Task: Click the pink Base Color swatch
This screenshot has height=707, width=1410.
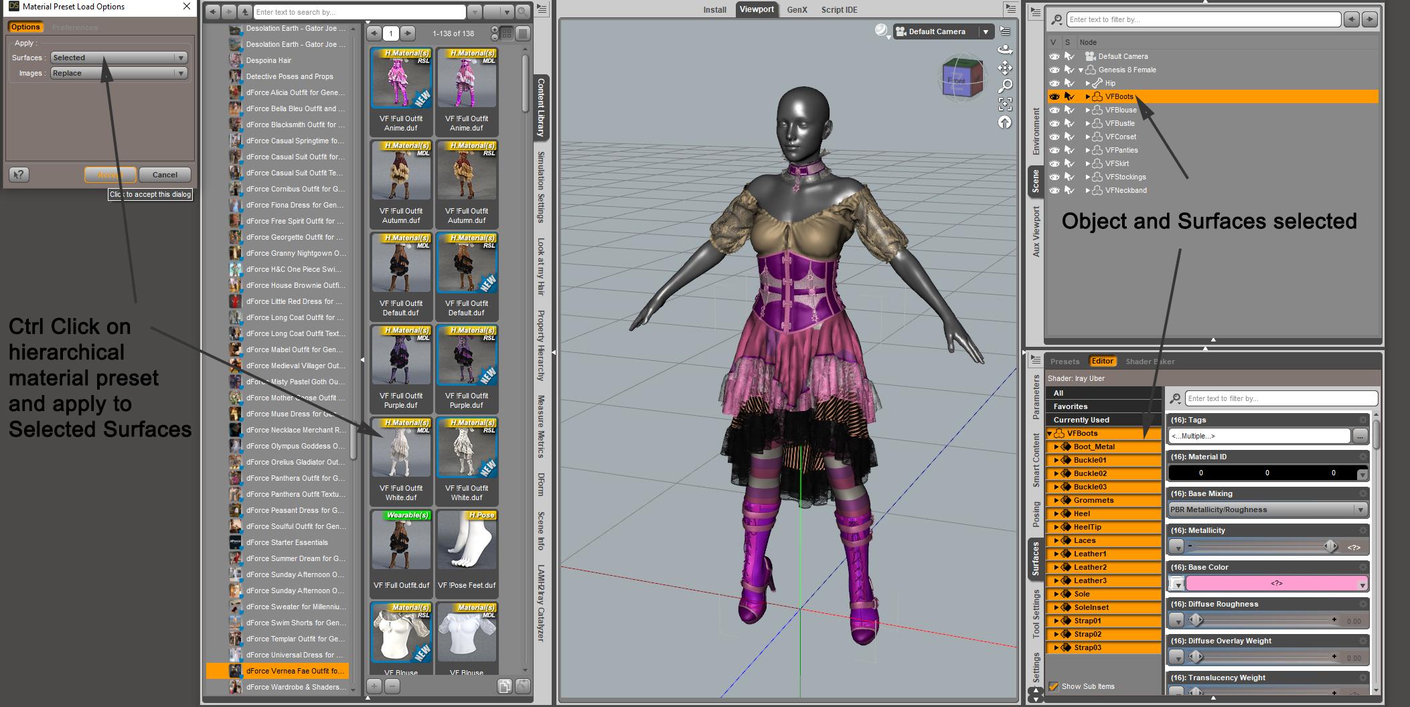Action: (x=1277, y=584)
